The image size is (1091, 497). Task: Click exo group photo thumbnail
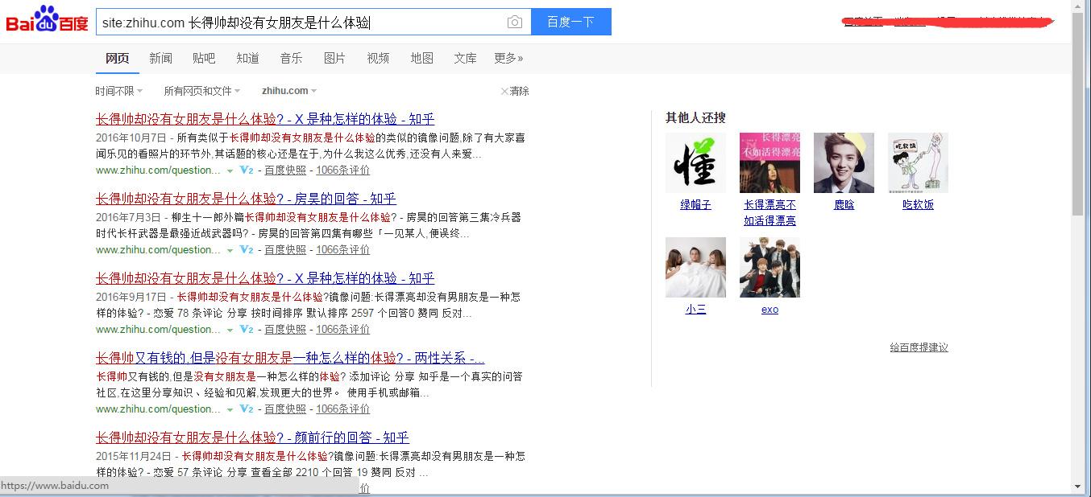[770, 267]
